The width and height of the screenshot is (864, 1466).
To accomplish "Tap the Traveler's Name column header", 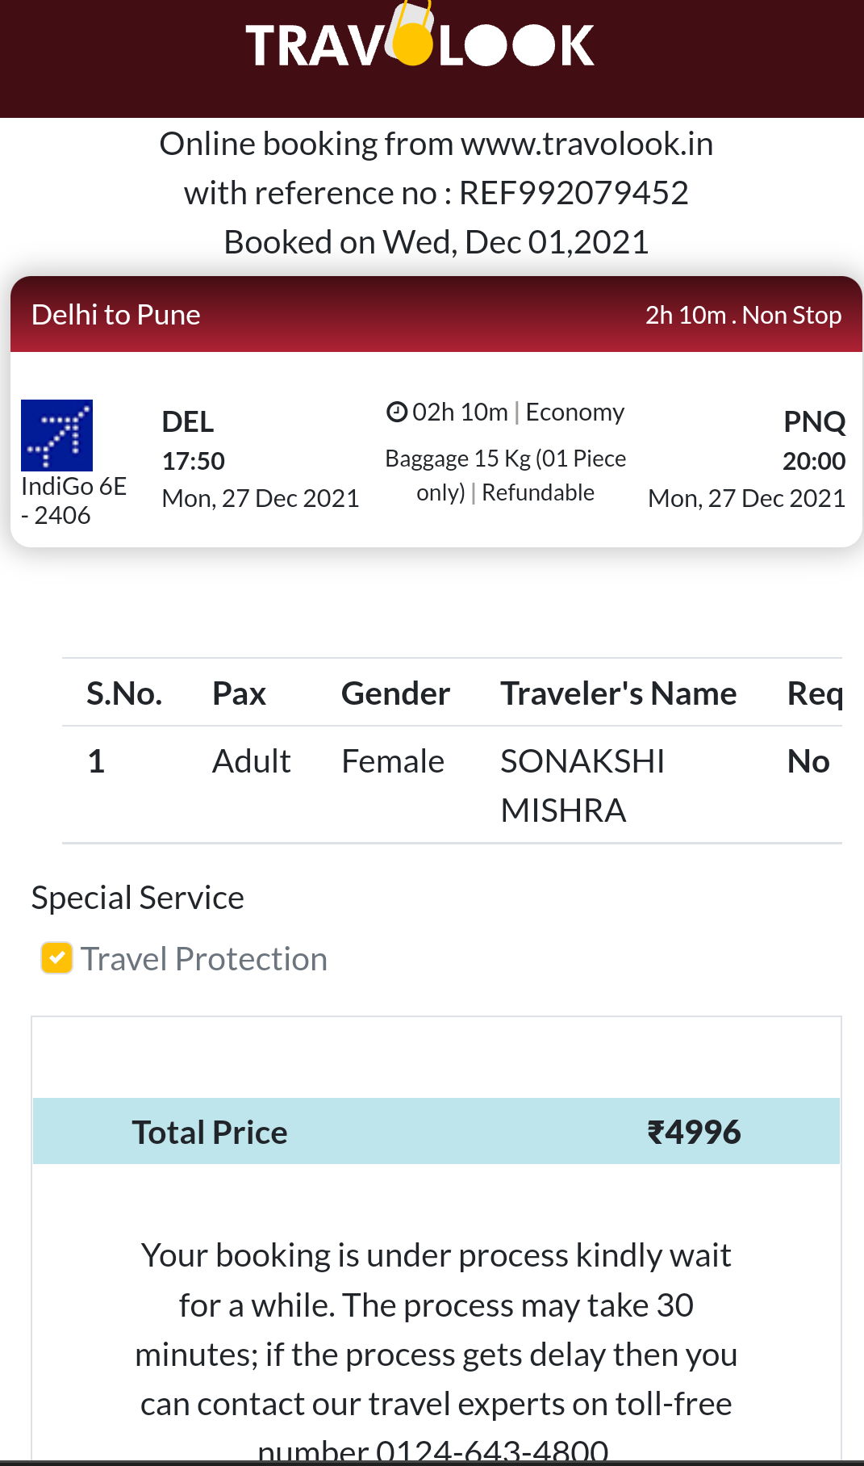I will click(618, 693).
